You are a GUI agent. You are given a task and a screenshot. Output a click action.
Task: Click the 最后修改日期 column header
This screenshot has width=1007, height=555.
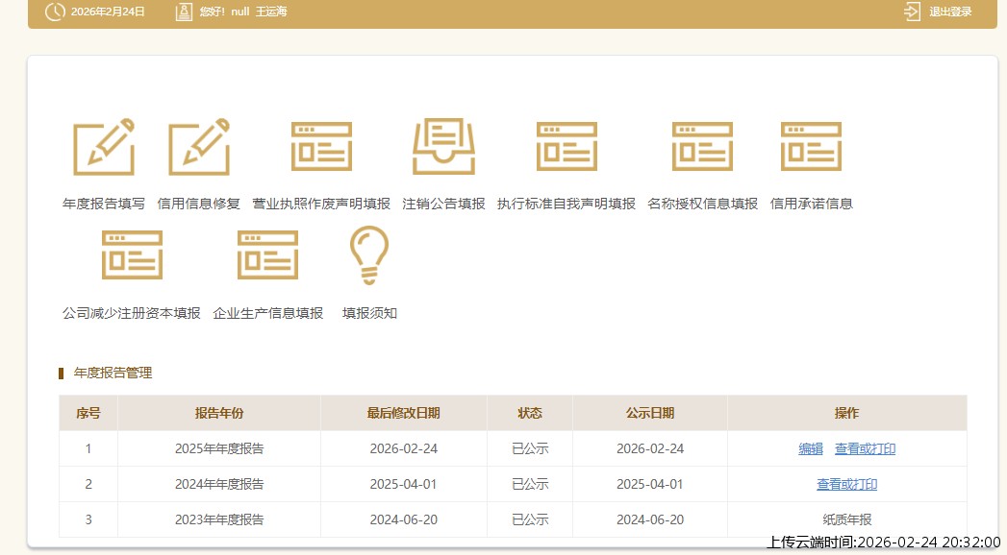[403, 413]
